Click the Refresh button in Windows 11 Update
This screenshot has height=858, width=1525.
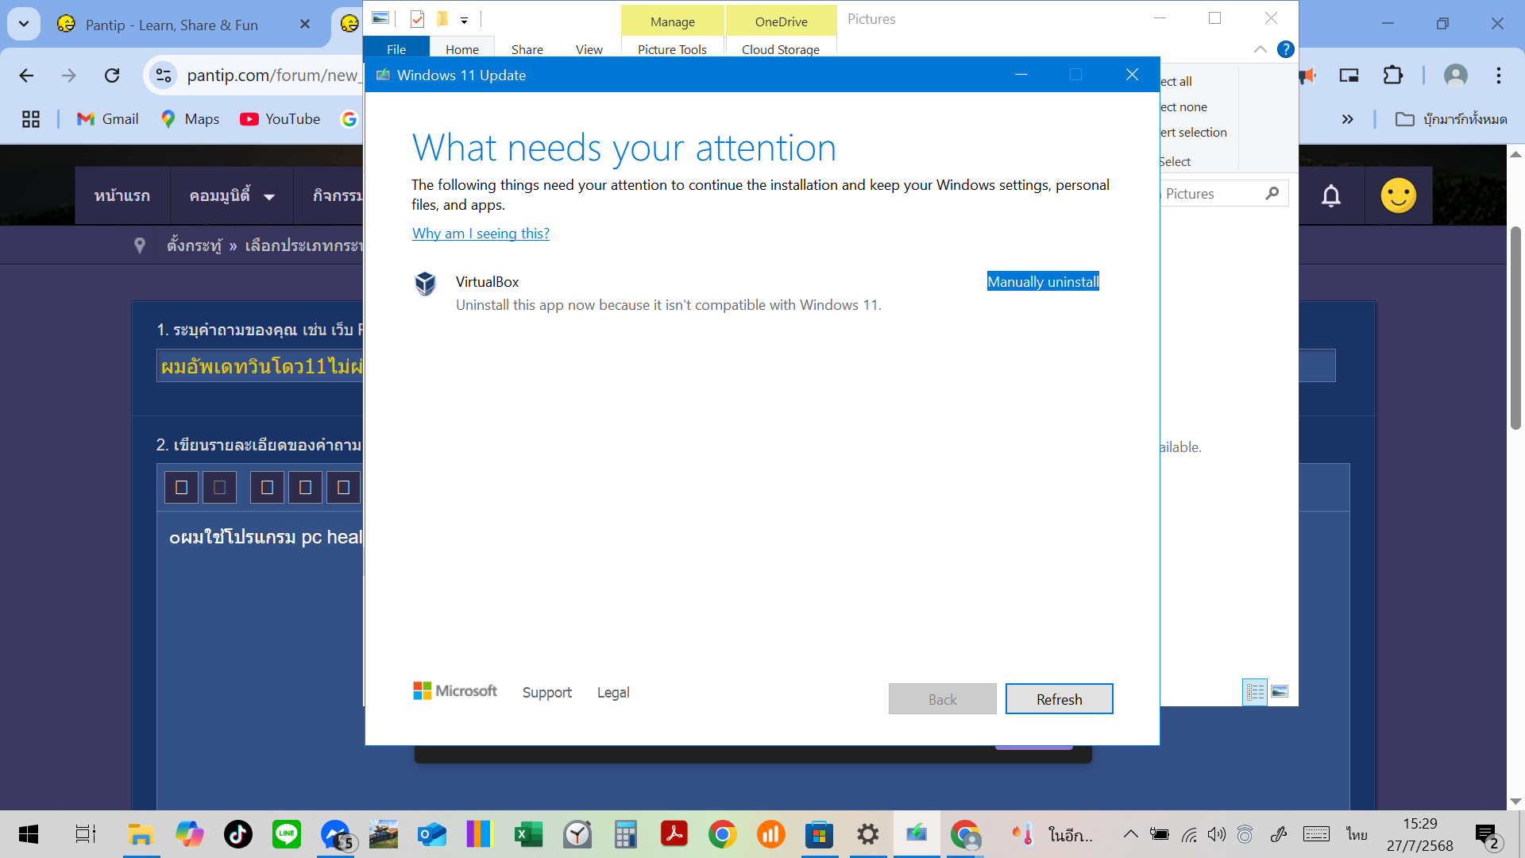[x=1059, y=699]
